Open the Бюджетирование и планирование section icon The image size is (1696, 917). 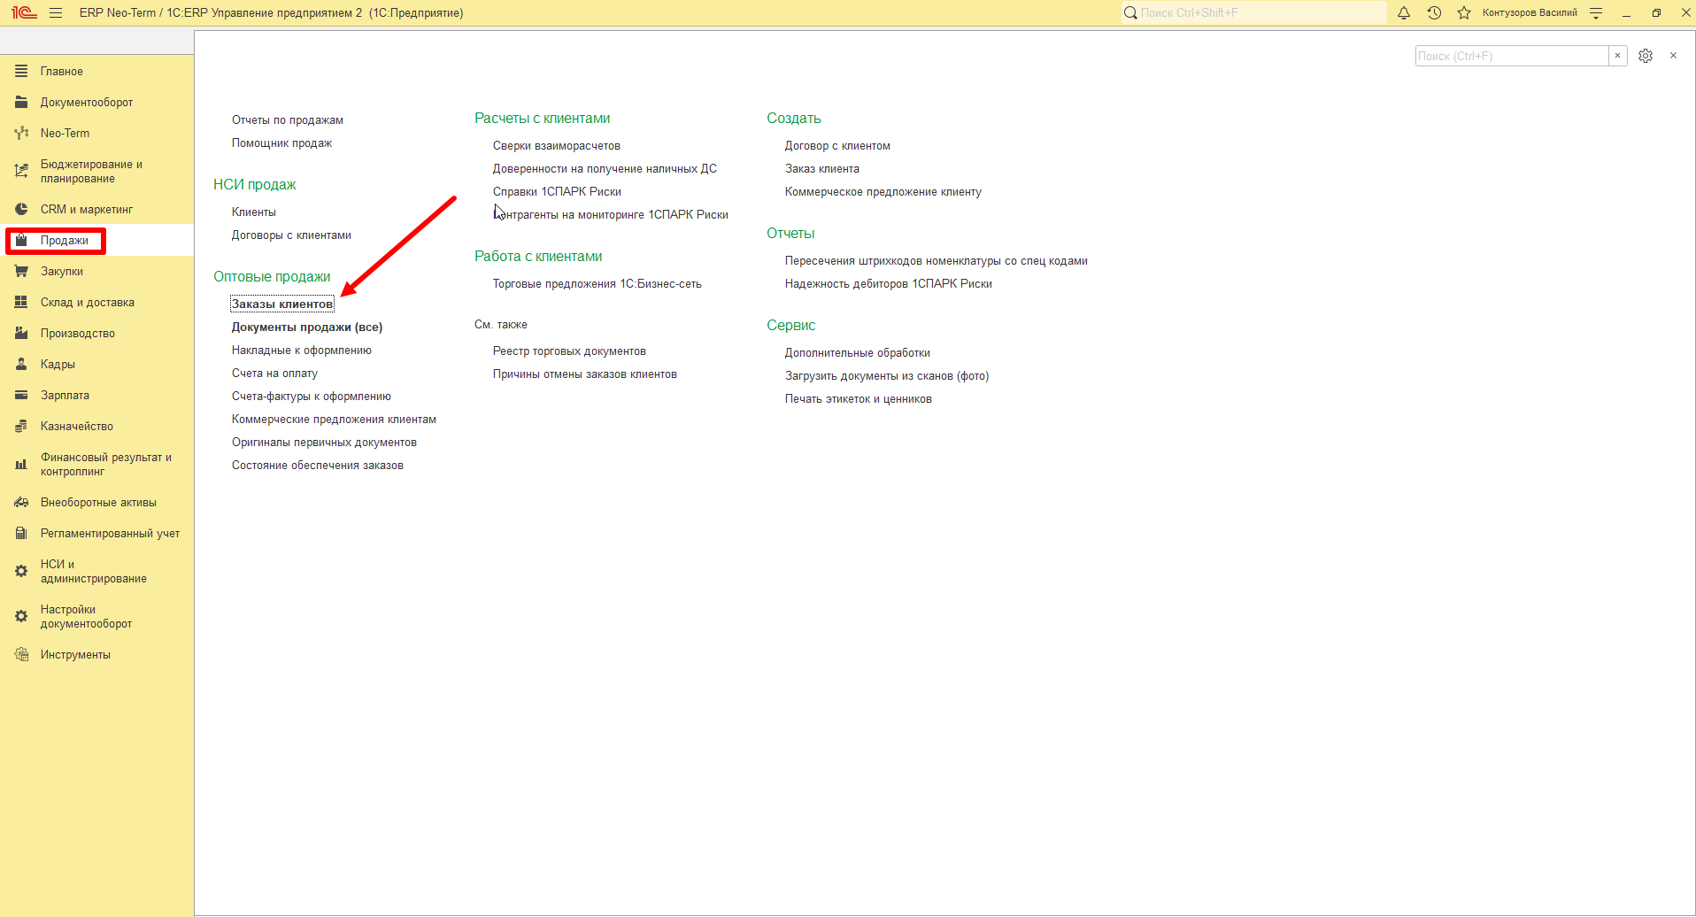21,172
